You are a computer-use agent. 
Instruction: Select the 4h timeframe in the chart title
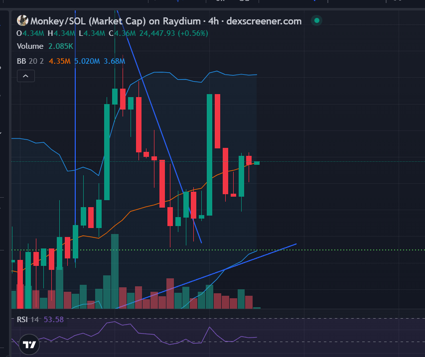(215, 21)
